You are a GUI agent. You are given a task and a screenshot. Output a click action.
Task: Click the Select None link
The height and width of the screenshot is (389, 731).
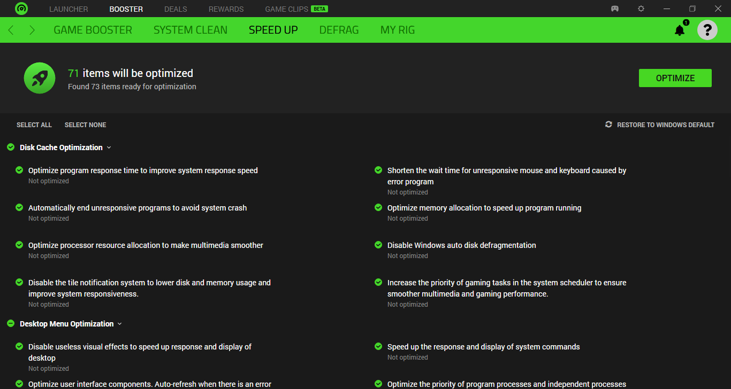(x=85, y=125)
